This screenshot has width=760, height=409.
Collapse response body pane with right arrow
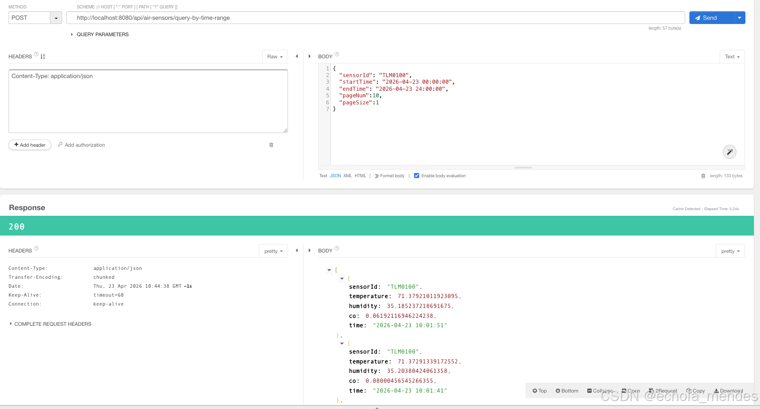pos(309,251)
